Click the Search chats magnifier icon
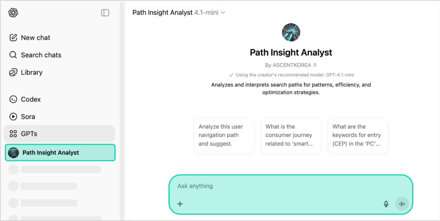440x221 pixels. (13, 55)
